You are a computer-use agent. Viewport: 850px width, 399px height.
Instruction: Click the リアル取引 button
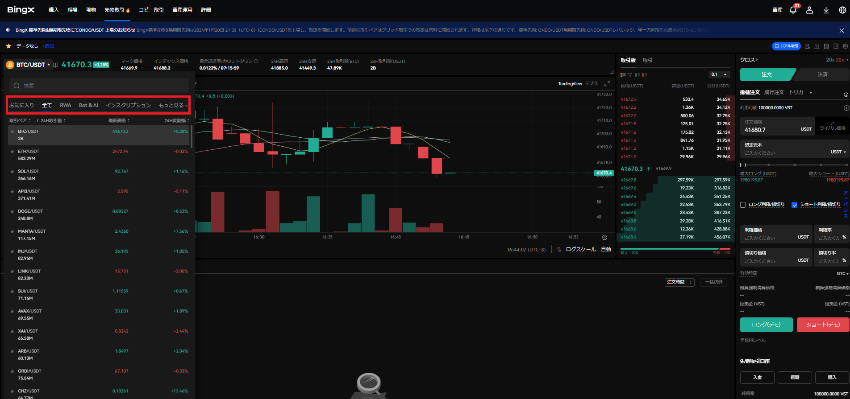786,46
